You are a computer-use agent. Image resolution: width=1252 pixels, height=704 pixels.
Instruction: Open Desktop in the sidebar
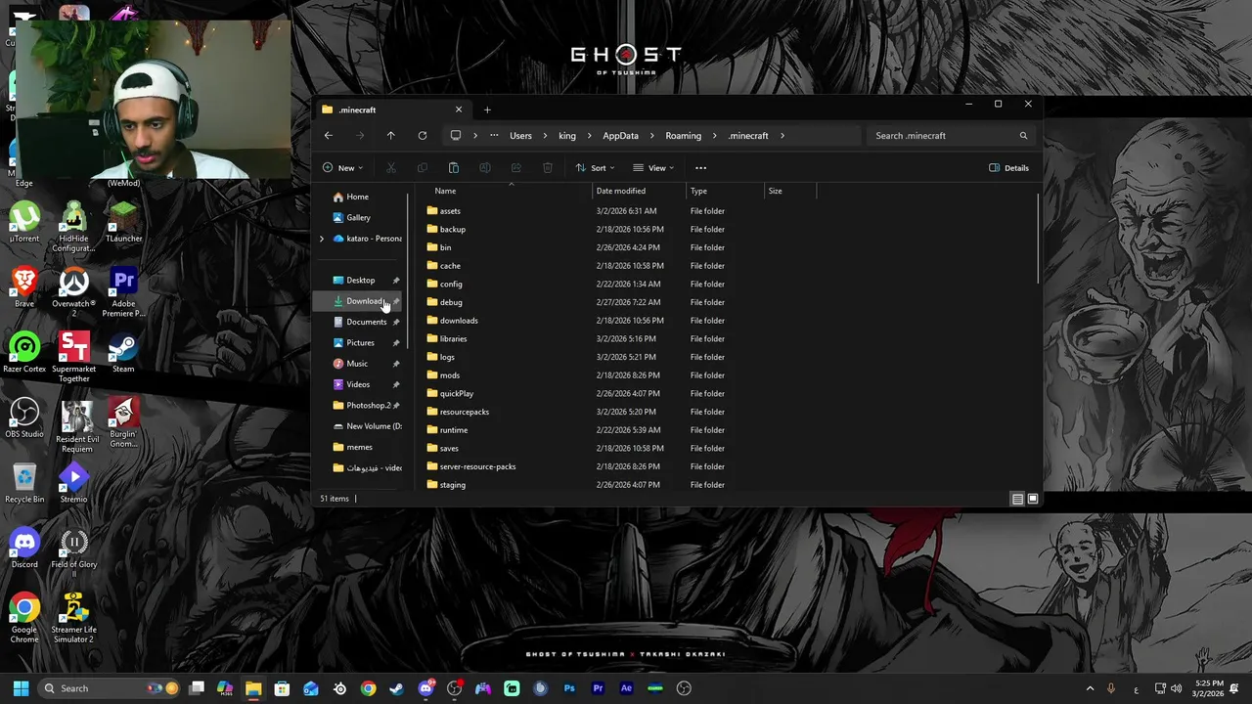(x=361, y=280)
